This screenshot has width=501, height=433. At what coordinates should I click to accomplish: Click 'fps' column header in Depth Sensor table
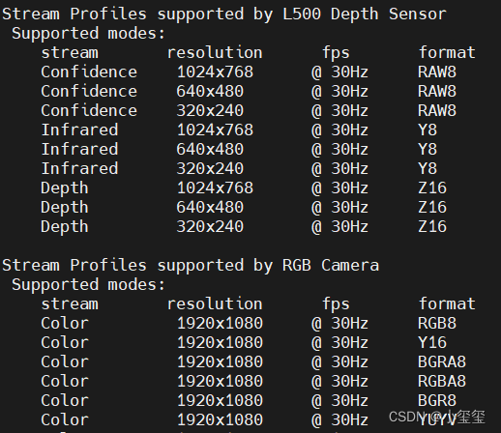coord(336,53)
